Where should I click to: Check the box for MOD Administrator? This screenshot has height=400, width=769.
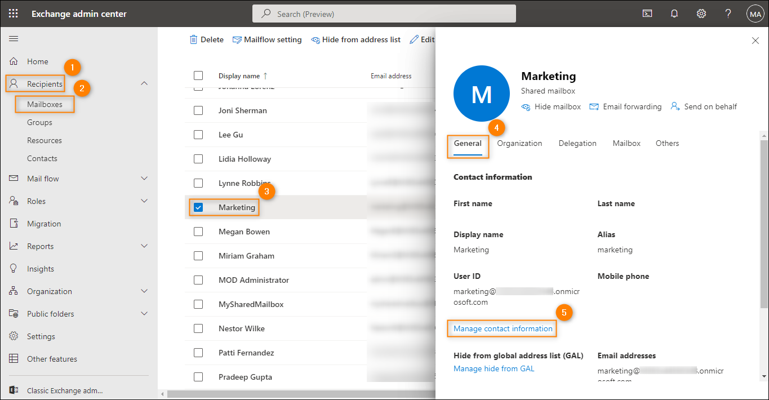tap(198, 280)
